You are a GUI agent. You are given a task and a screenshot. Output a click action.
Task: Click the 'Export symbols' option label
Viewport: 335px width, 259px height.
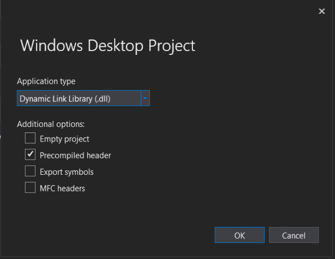(67, 172)
